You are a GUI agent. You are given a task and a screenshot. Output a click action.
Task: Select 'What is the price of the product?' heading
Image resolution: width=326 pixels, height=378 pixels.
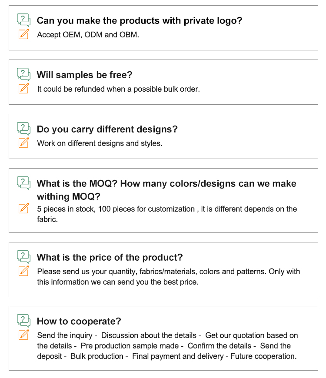[110, 258]
